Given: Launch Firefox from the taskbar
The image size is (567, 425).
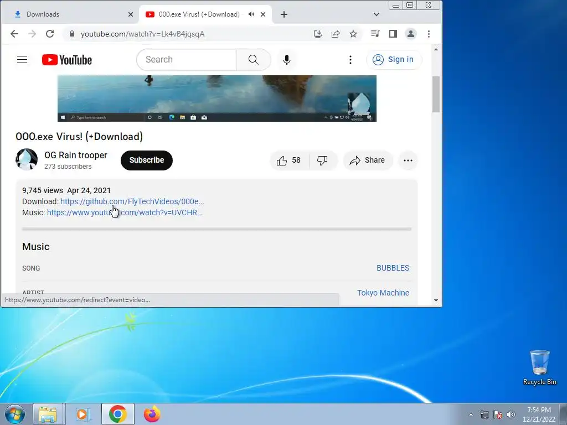Looking at the screenshot, I should [152, 414].
